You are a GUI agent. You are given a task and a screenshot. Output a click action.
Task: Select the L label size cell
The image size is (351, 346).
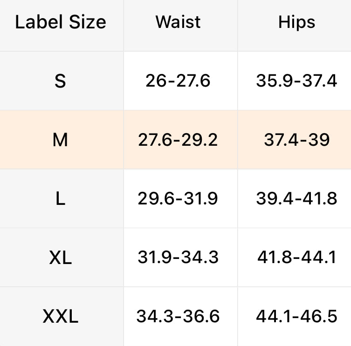pyautogui.click(x=60, y=199)
